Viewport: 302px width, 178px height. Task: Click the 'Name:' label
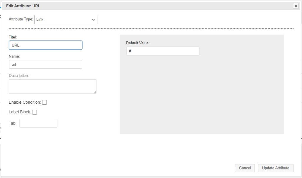pos(14,56)
